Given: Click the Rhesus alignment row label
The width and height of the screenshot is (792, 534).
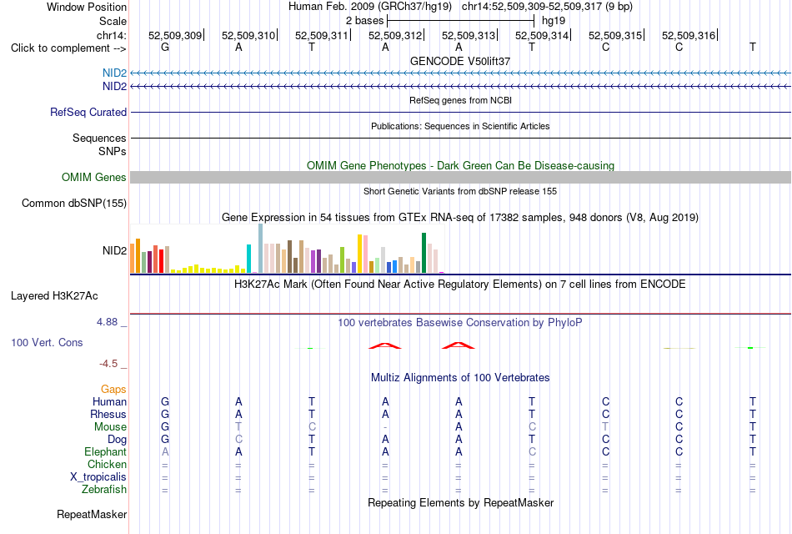Looking at the screenshot, I should 108,414.
